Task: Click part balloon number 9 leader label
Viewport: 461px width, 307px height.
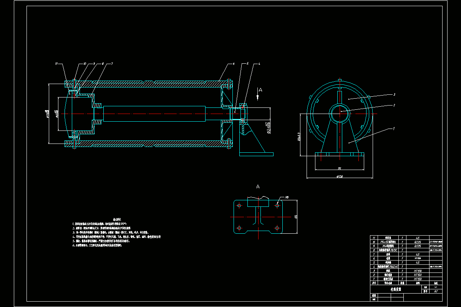Action: [x=94, y=64]
